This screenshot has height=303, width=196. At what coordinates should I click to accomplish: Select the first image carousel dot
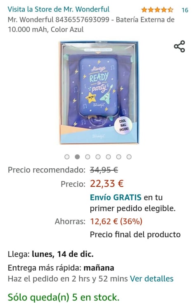(x=67, y=157)
